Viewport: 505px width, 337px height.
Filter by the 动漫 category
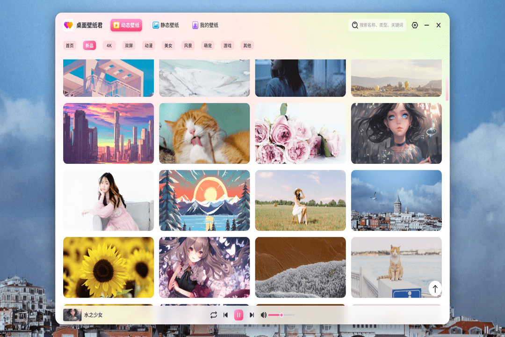(x=149, y=45)
